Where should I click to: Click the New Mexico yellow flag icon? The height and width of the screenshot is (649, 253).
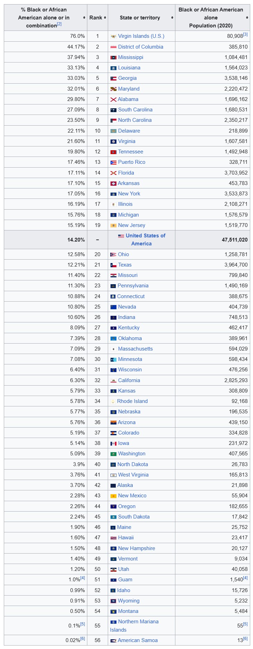113,496
